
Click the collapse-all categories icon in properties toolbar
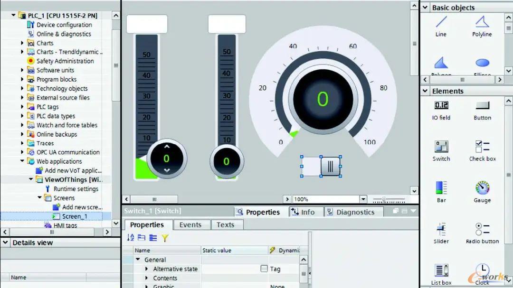pyautogui.click(x=142, y=238)
